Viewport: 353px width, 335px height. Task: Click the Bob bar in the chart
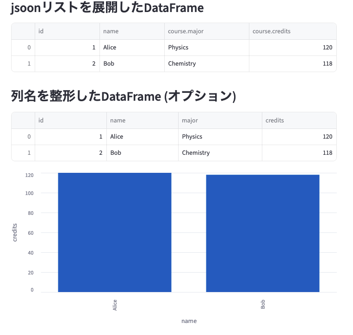point(263,233)
